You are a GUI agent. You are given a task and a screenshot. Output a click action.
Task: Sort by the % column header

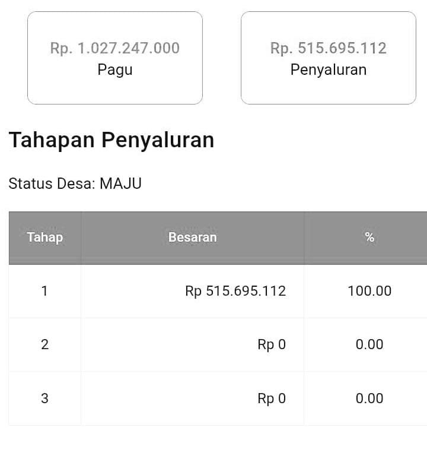[369, 238]
